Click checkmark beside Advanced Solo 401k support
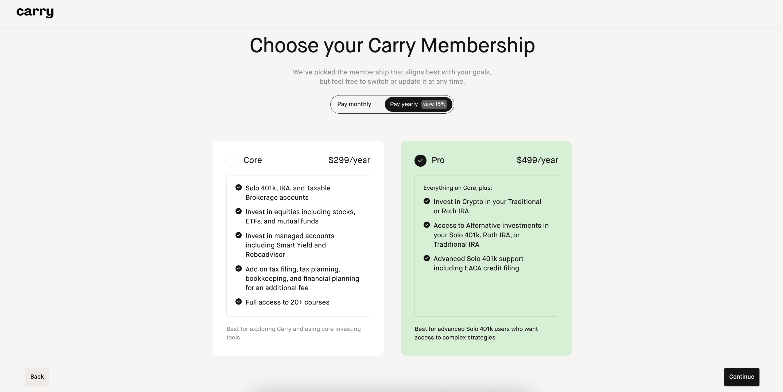 tap(427, 258)
